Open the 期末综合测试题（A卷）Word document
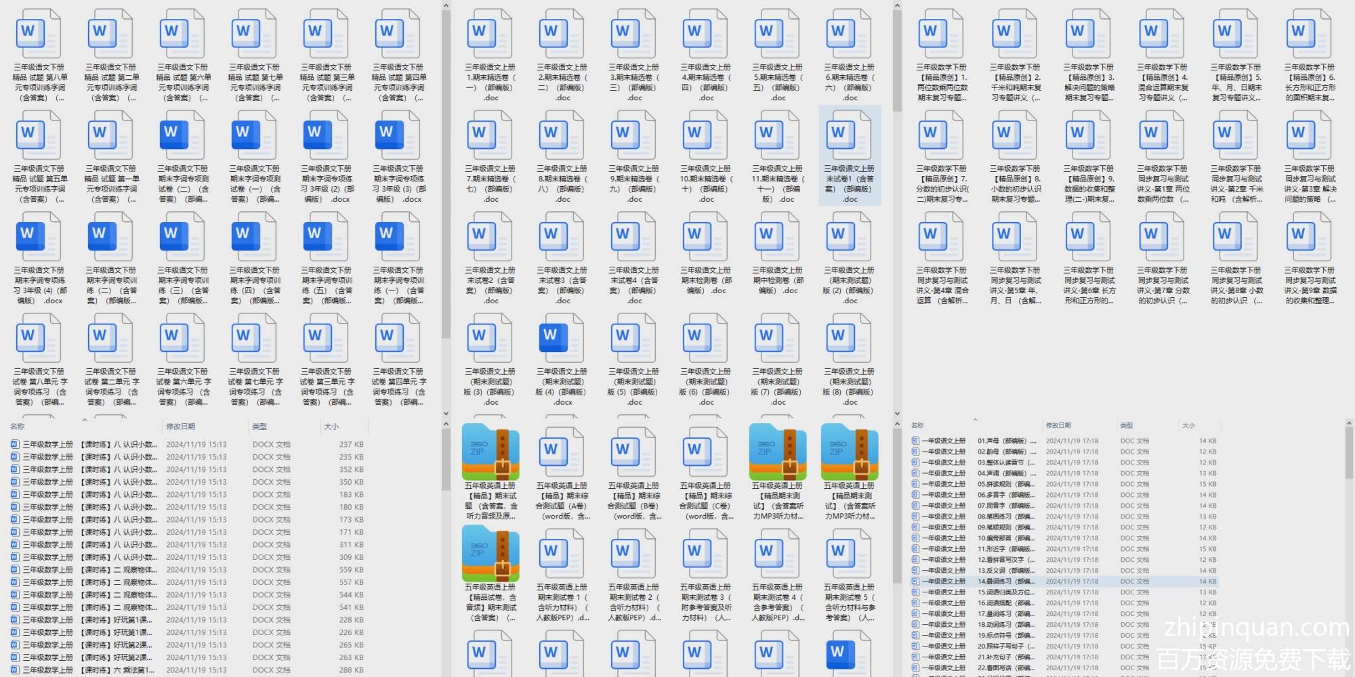Viewport: 1355px width, 677px height. point(562,450)
